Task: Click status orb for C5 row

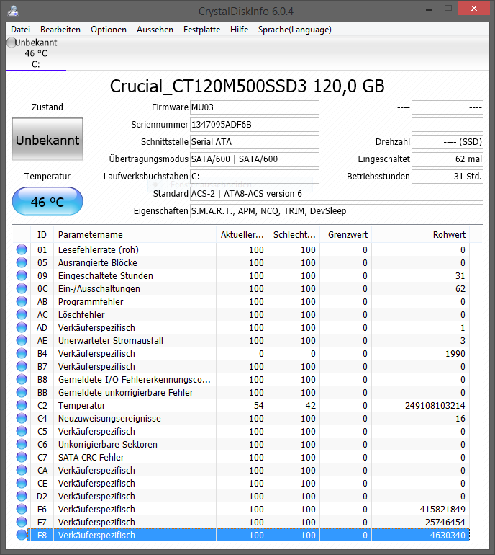Action: [x=22, y=431]
